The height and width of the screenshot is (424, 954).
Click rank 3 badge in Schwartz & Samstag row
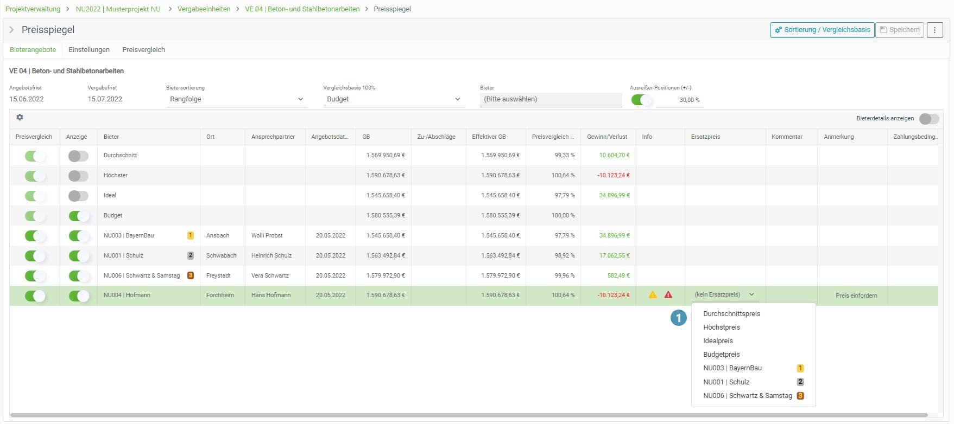(x=191, y=275)
